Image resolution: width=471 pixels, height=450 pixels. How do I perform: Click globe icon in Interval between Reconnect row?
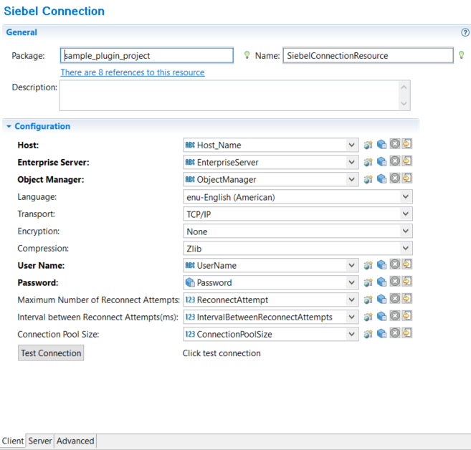pos(368,317)
